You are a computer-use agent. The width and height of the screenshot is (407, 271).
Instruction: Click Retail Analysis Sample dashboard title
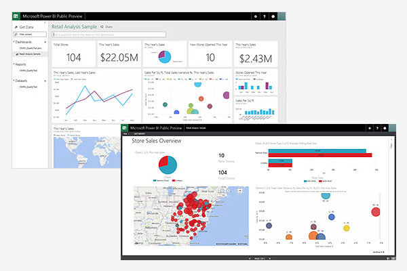pyautogui.click(x=74, y=26)
